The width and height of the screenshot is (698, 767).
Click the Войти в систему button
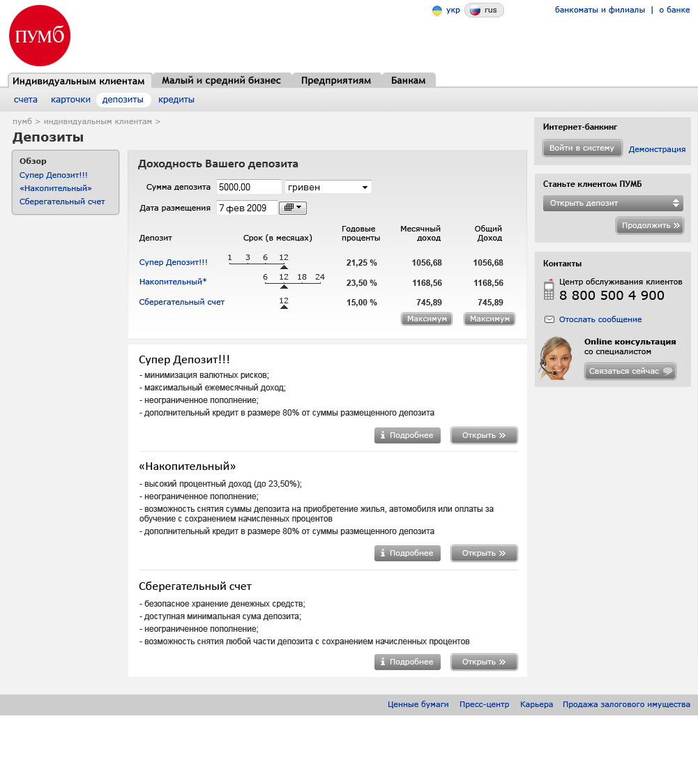582,149
